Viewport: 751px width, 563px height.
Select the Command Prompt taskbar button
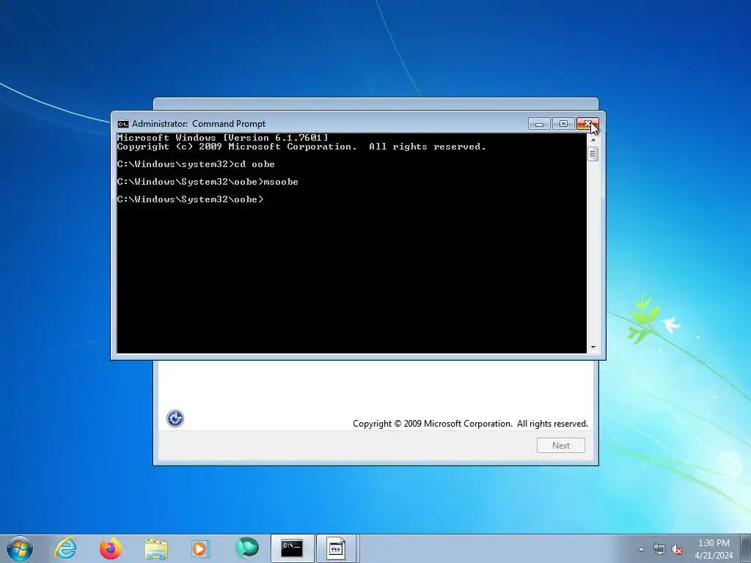pos(292,548)
